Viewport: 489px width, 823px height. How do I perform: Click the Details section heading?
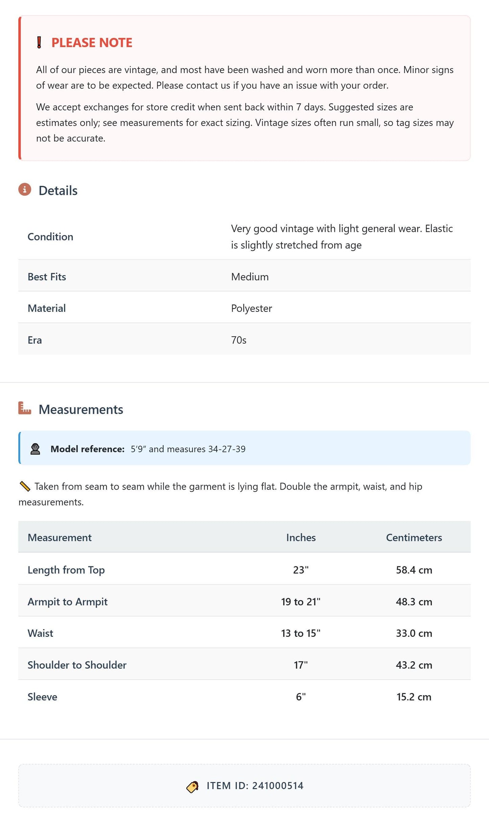pos(58,191)
